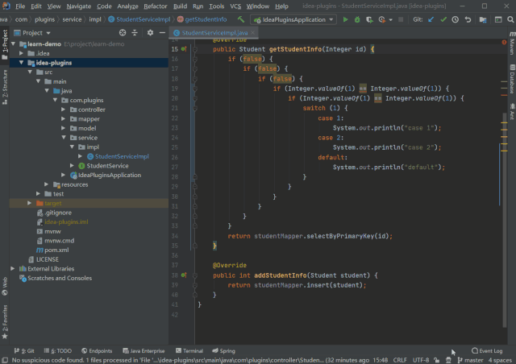Click the master Git branch widget
Image resolution: width=516 pixels, height=364 pixels.
[x=474, y=360]
